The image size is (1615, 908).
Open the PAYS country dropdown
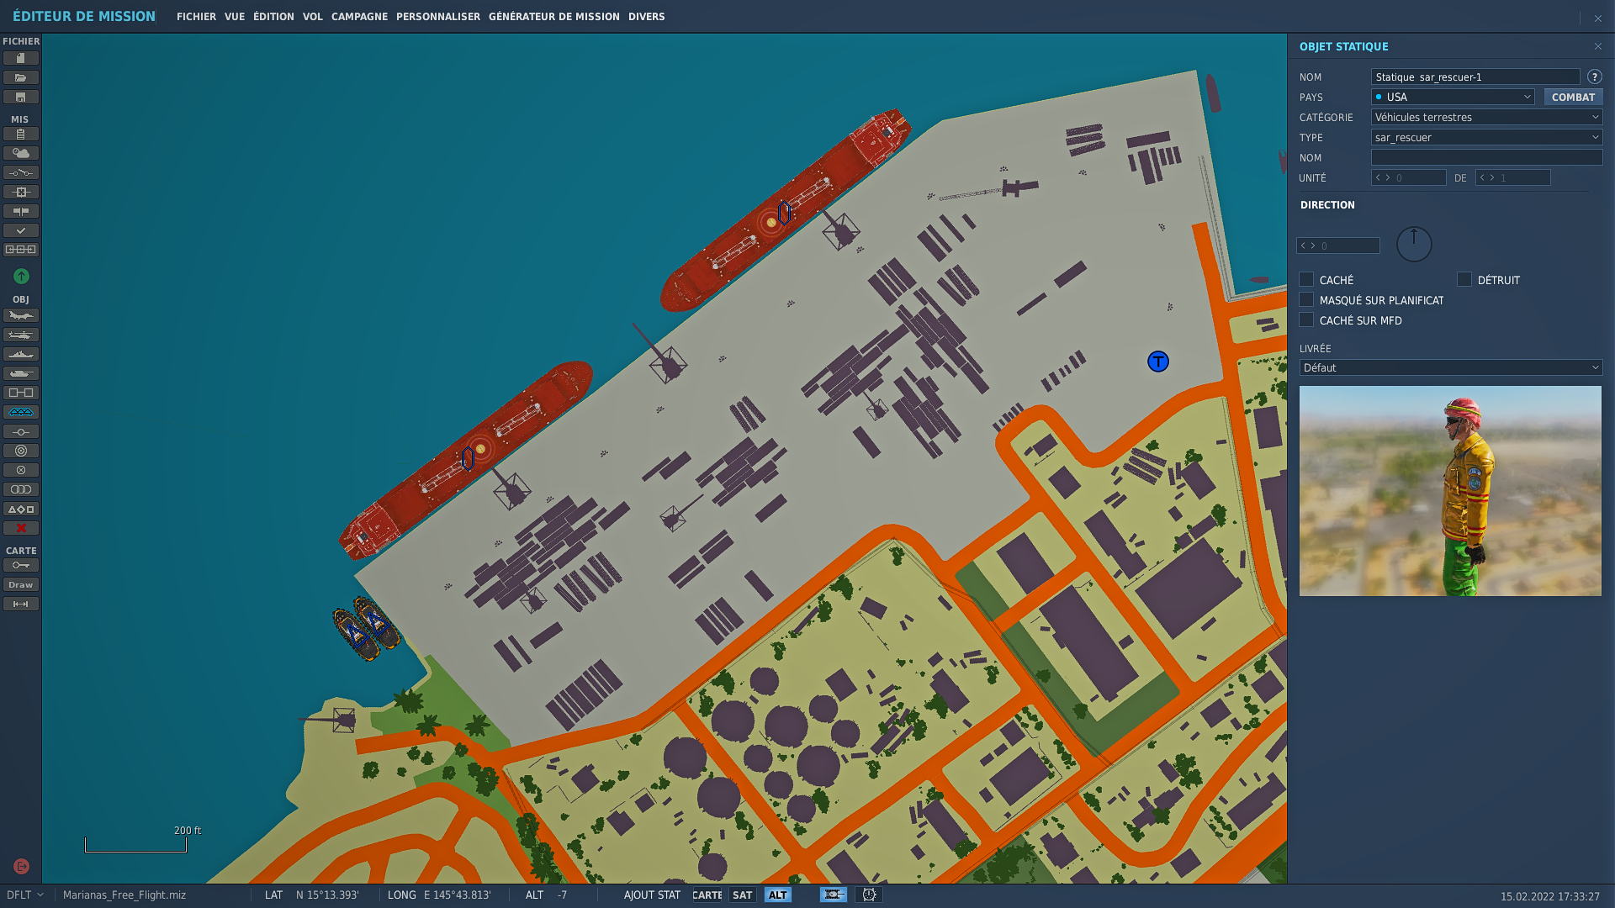point(1453,97)
